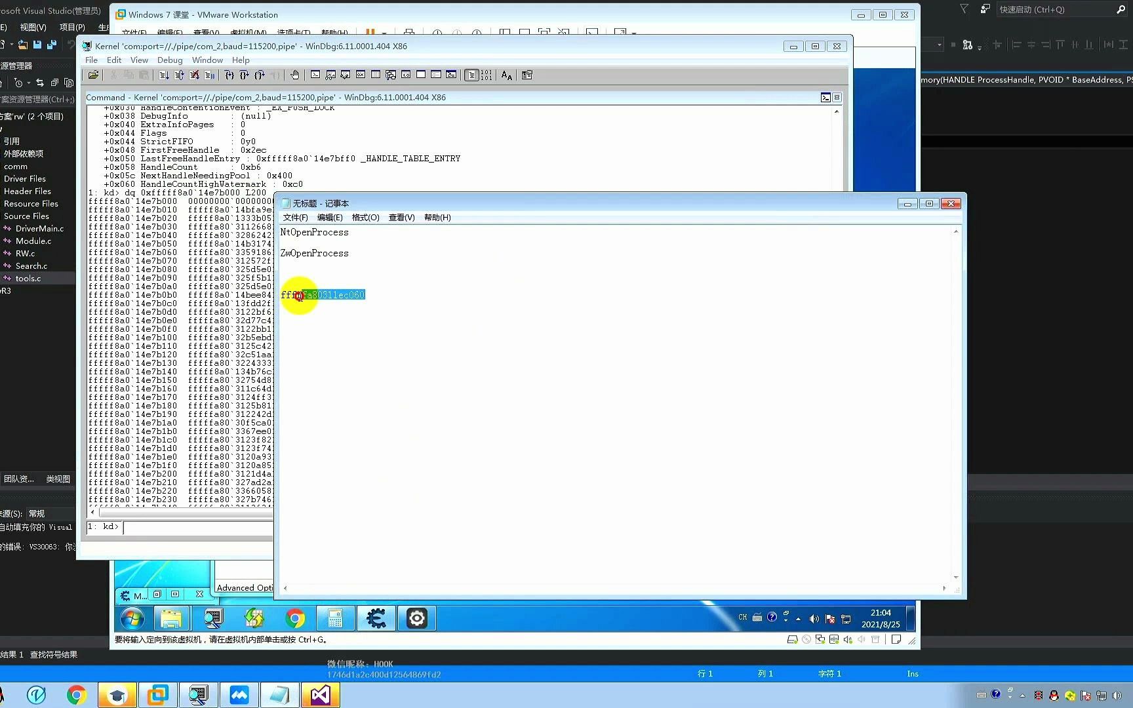Viewport: 1133px width, 708px height.
Task: Select Header Files folder in solution tree
Action: pyautogui.click(x=27, y=191)
